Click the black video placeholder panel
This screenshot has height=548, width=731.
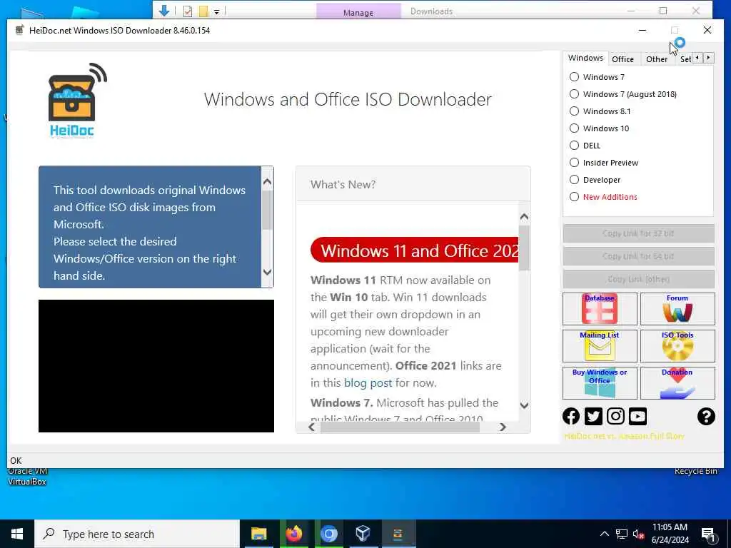click(156, 366)
